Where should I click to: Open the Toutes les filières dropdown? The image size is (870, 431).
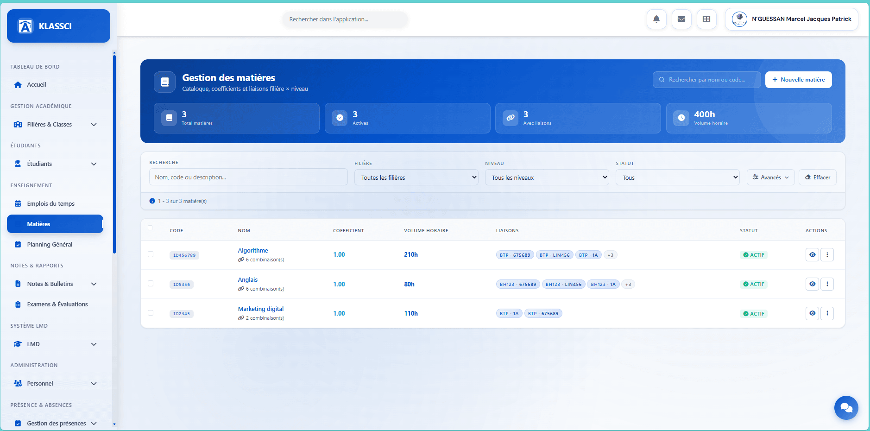click(x=416, y=177)
